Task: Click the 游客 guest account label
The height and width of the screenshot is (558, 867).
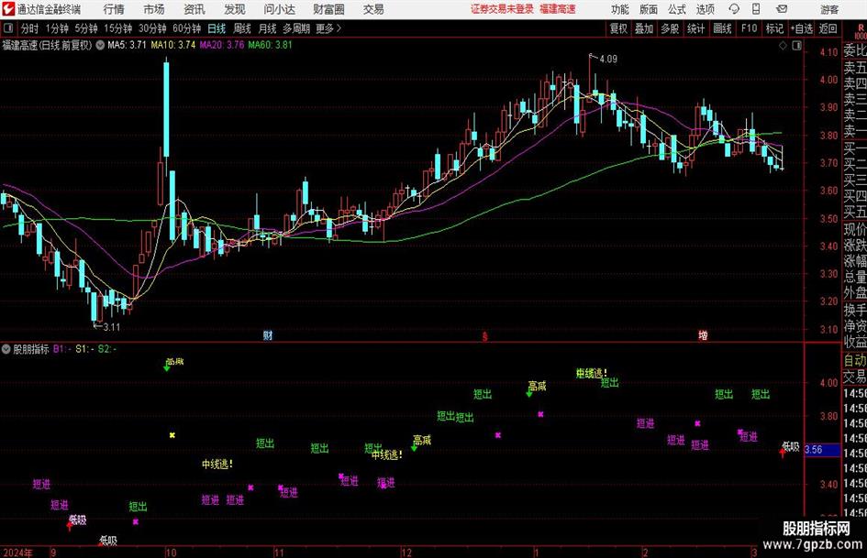Action: coord(829,9)
